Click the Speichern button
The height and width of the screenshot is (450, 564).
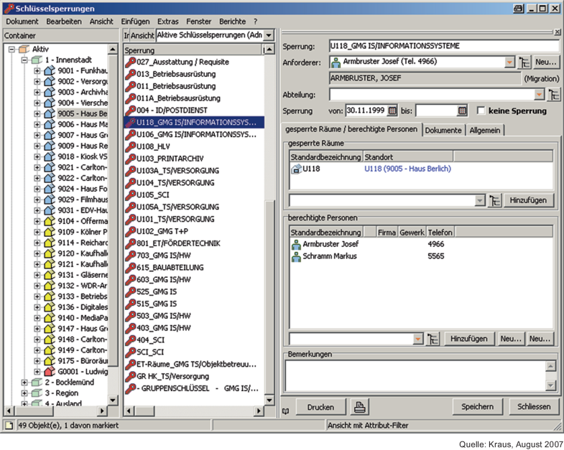tap(477, 407)
